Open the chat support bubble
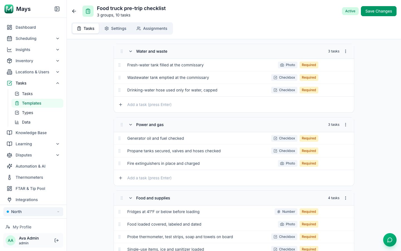Screen dimensions: 401x251 (390, 240)
